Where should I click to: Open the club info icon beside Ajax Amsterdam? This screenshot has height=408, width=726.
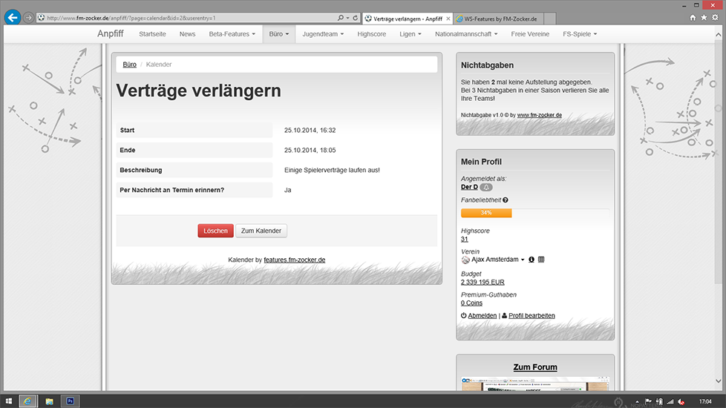click(x=532, y=260)
